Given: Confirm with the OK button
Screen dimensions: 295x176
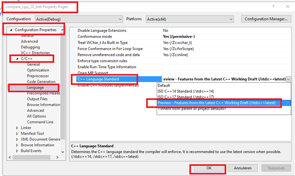Looking at the screenshot, I should click(x=209, y=168).
